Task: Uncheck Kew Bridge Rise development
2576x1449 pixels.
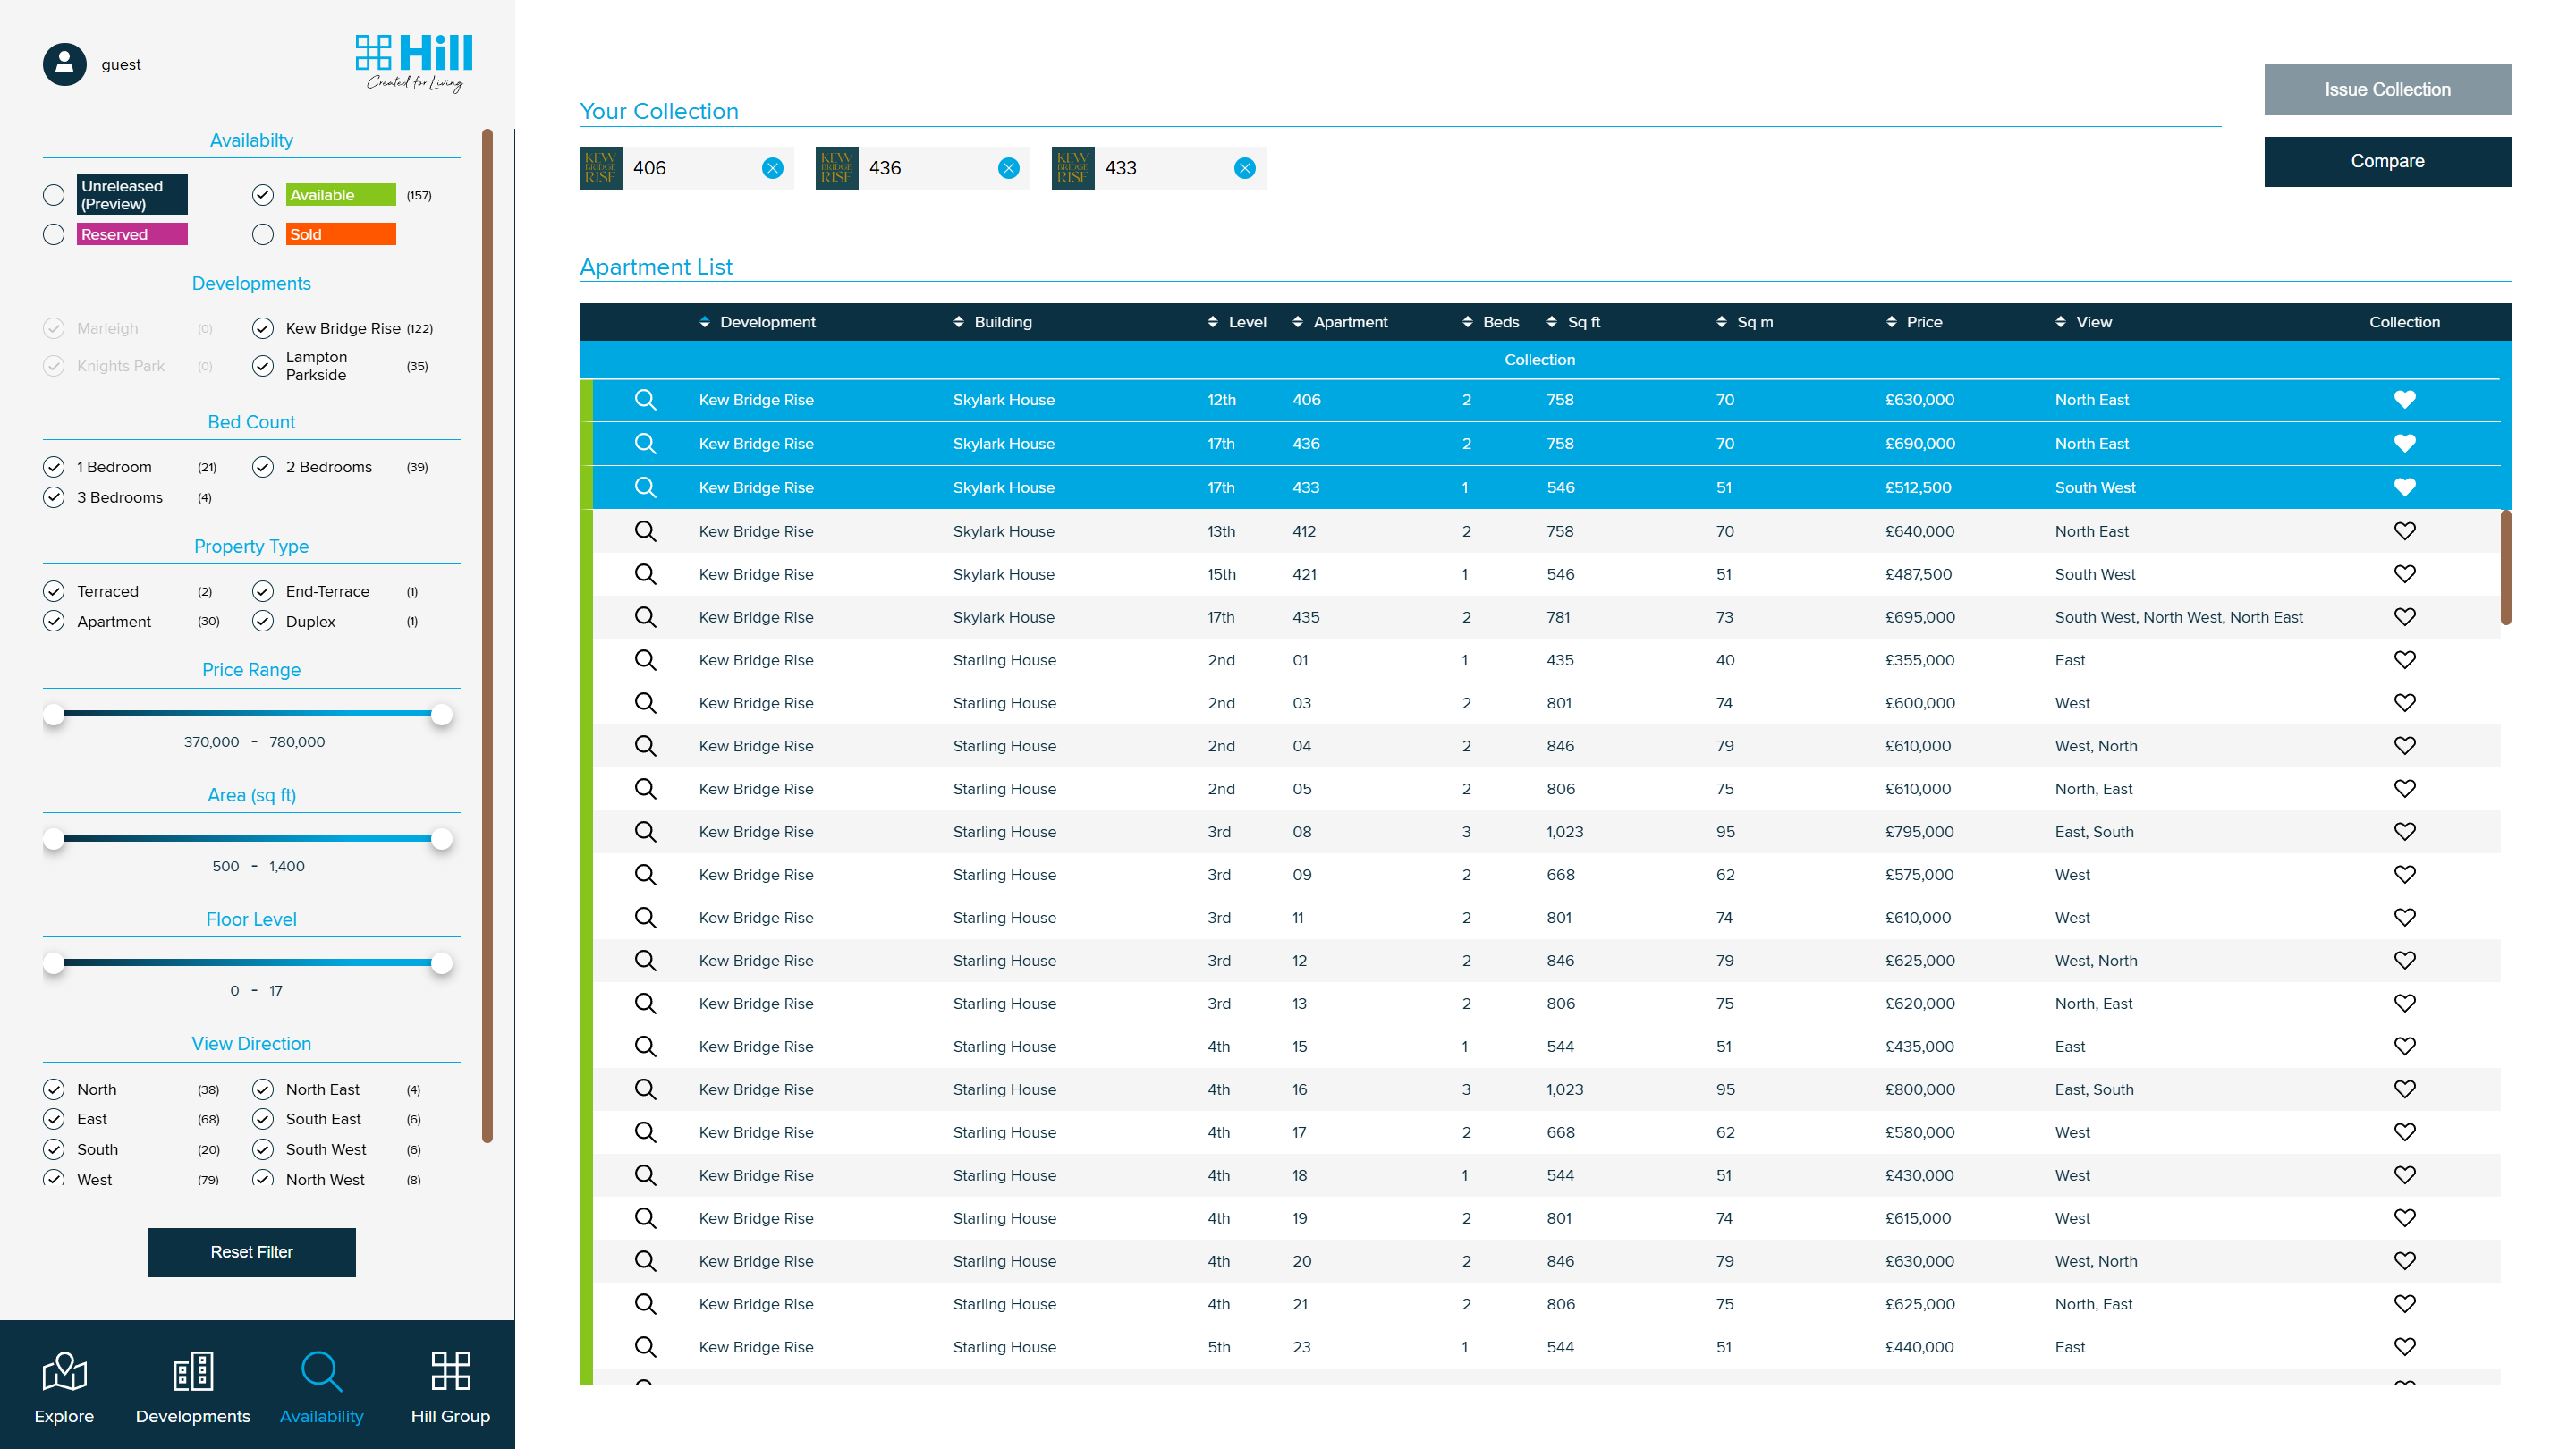Action: [x=263, y=328]
